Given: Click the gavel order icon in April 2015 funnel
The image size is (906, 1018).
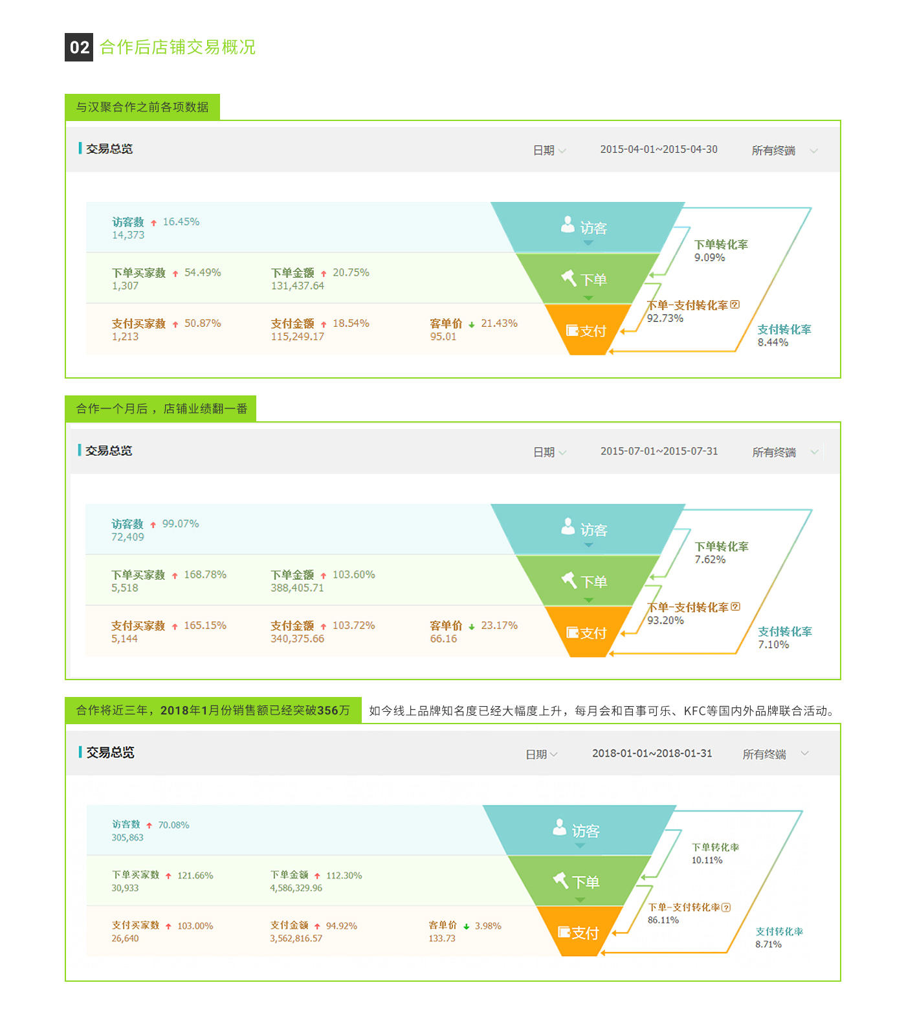Looking at the screenshot, I should tap(569, 278).
